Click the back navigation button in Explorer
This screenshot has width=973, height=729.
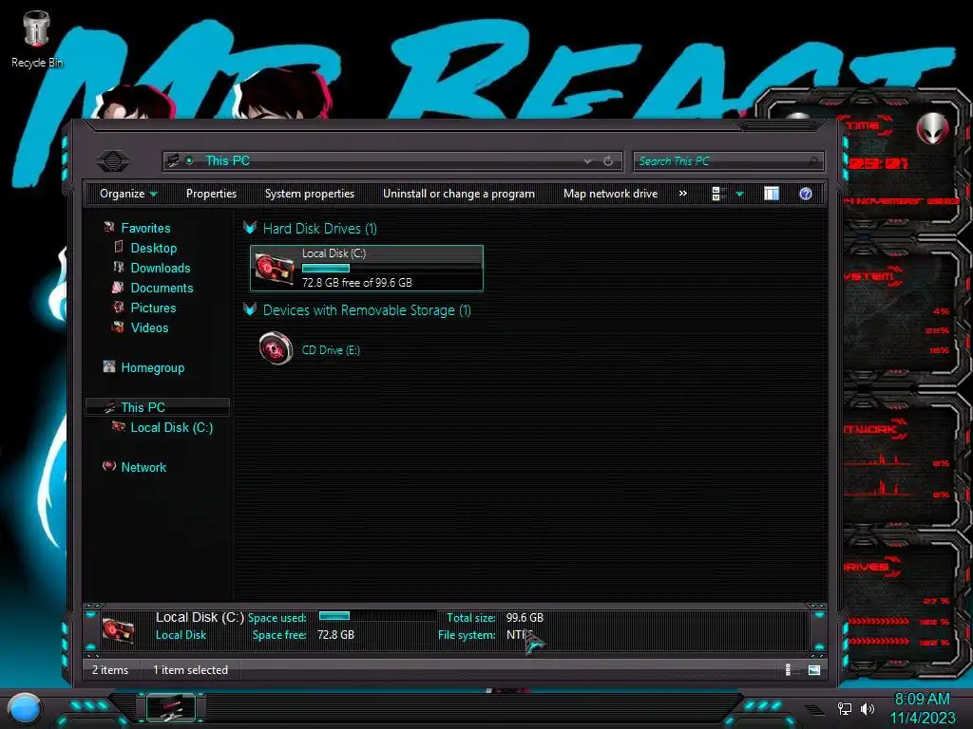113,161
